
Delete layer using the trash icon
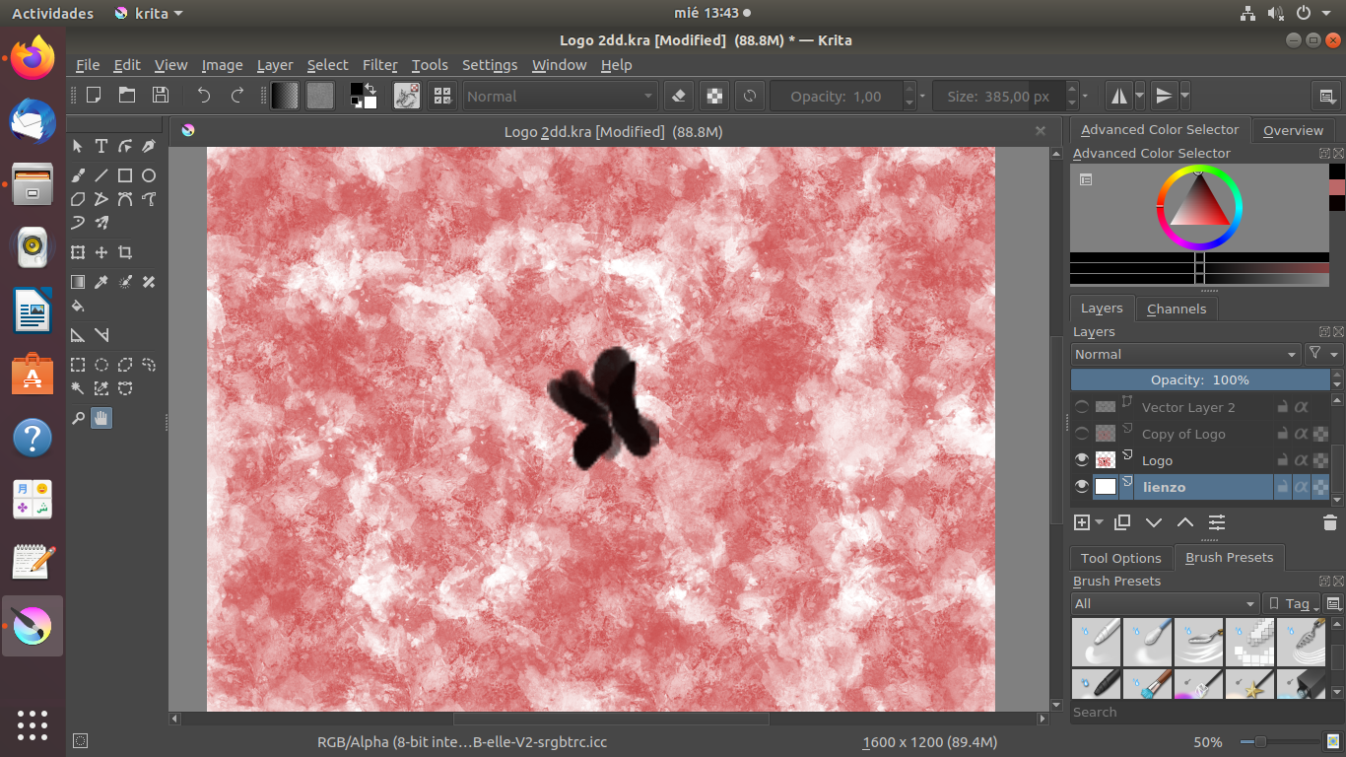1329,522
